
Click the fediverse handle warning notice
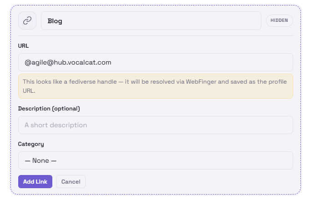(155, 86)
